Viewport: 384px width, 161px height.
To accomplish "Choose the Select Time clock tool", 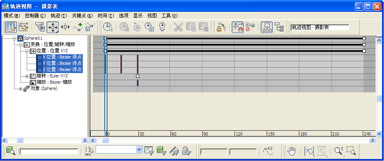I will coord(108,27).
